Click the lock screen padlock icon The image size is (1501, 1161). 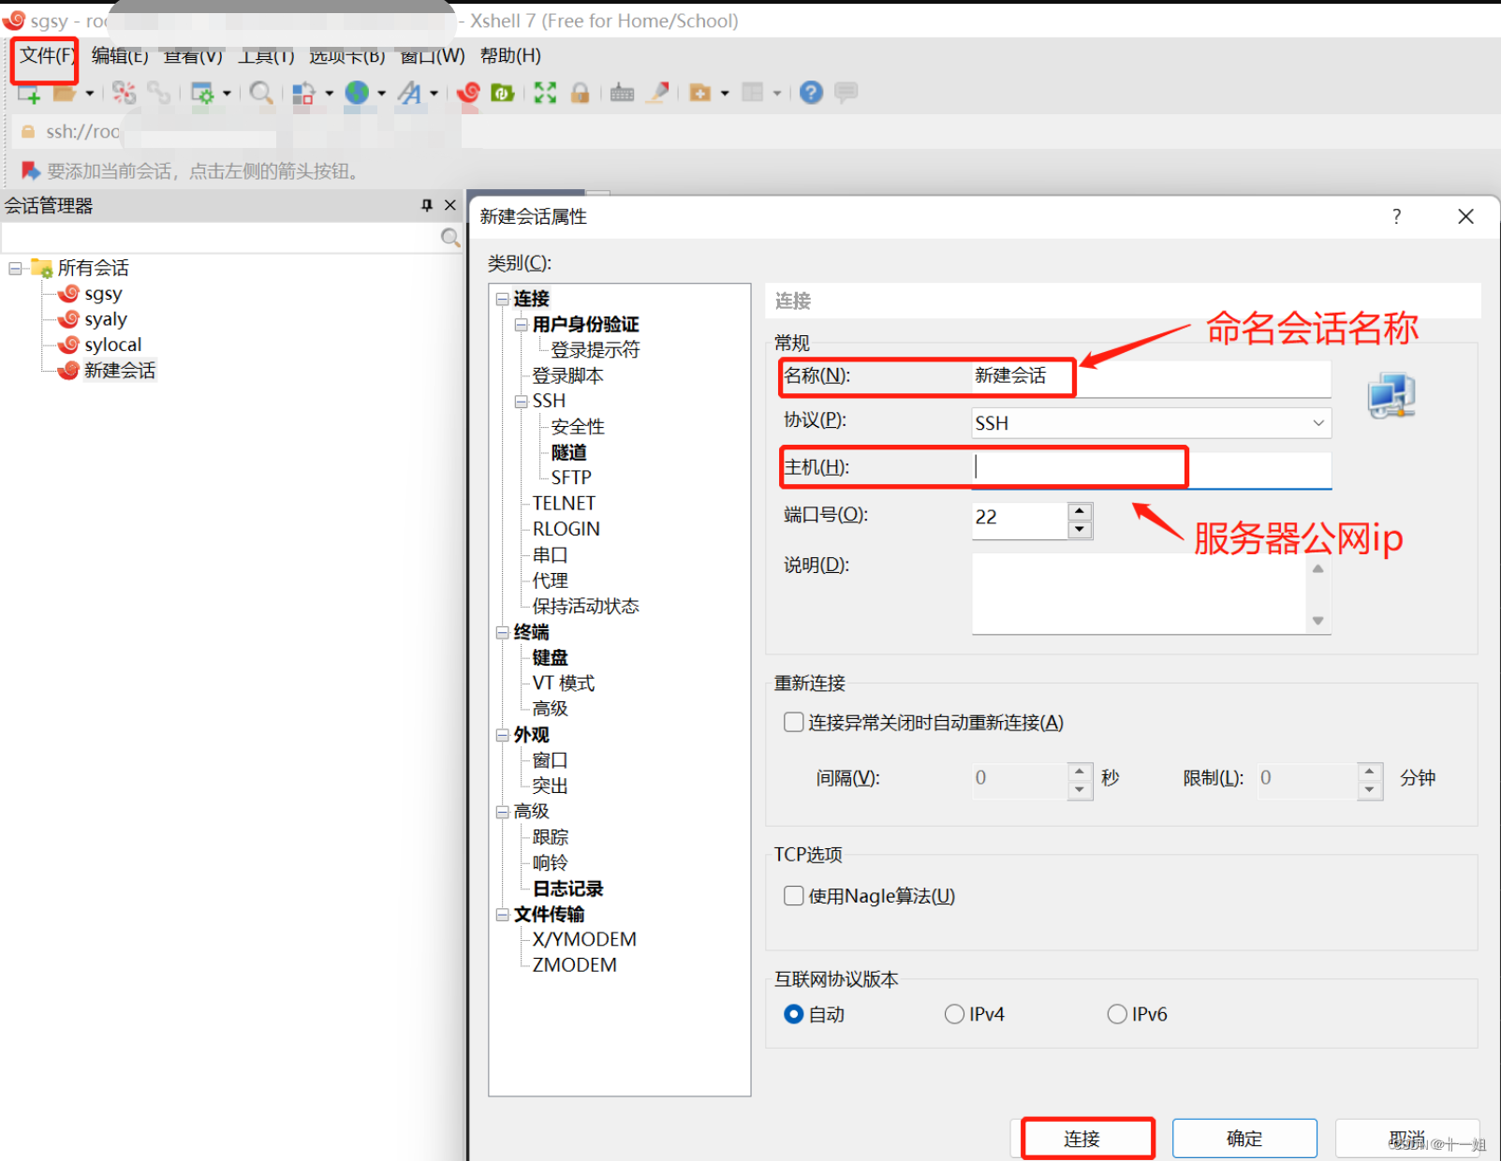pyautogui.click(x=581, y=93)
